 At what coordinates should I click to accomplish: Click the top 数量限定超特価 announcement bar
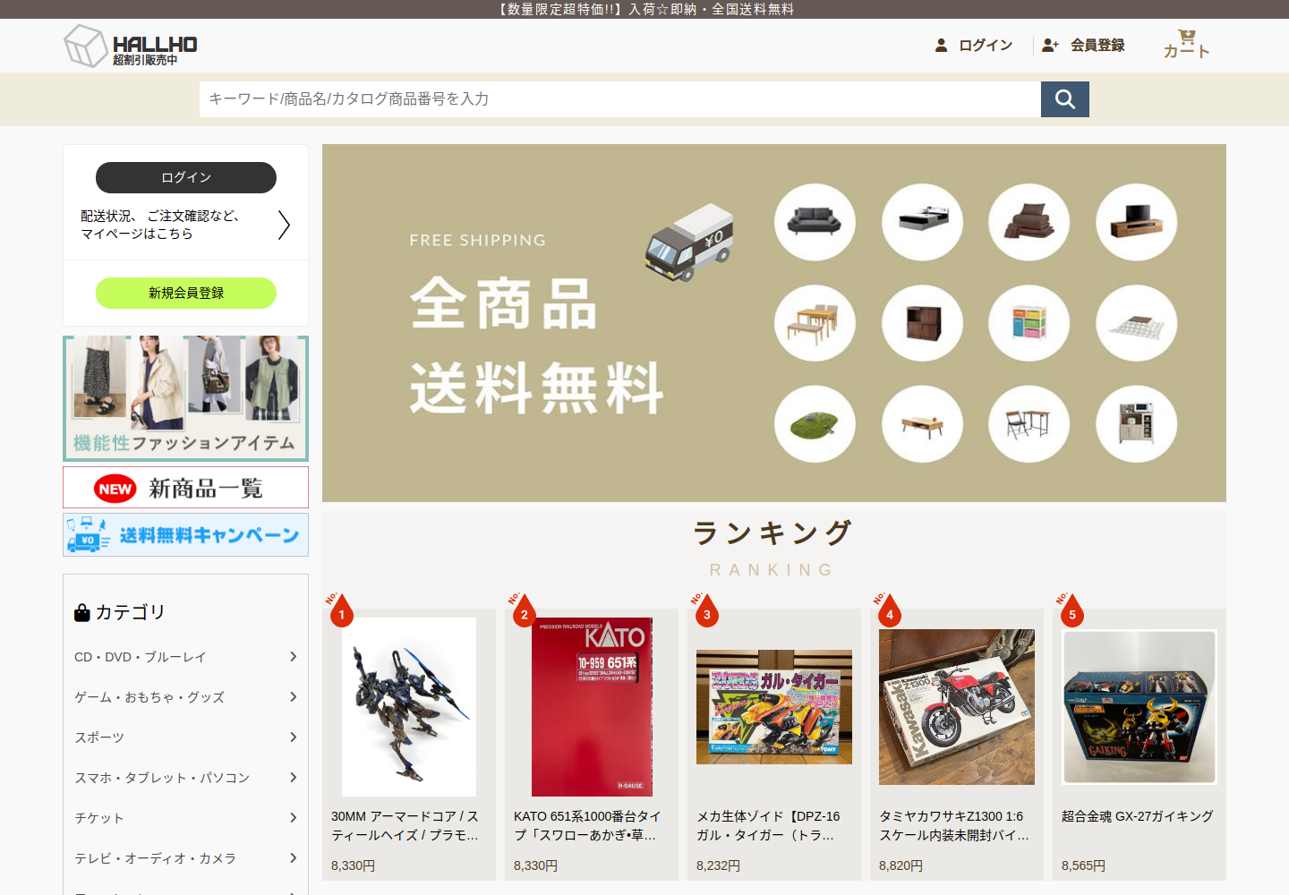(644, 9)
